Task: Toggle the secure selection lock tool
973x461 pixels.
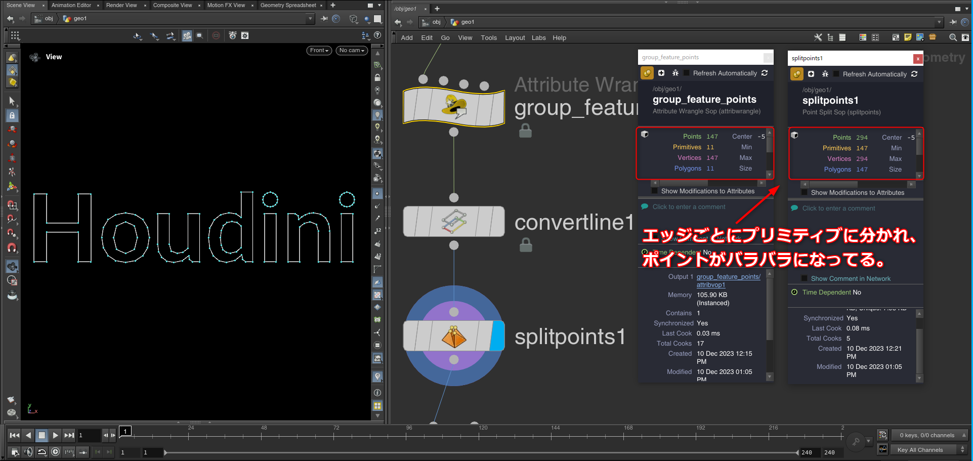Action: (x=12, y=115)
